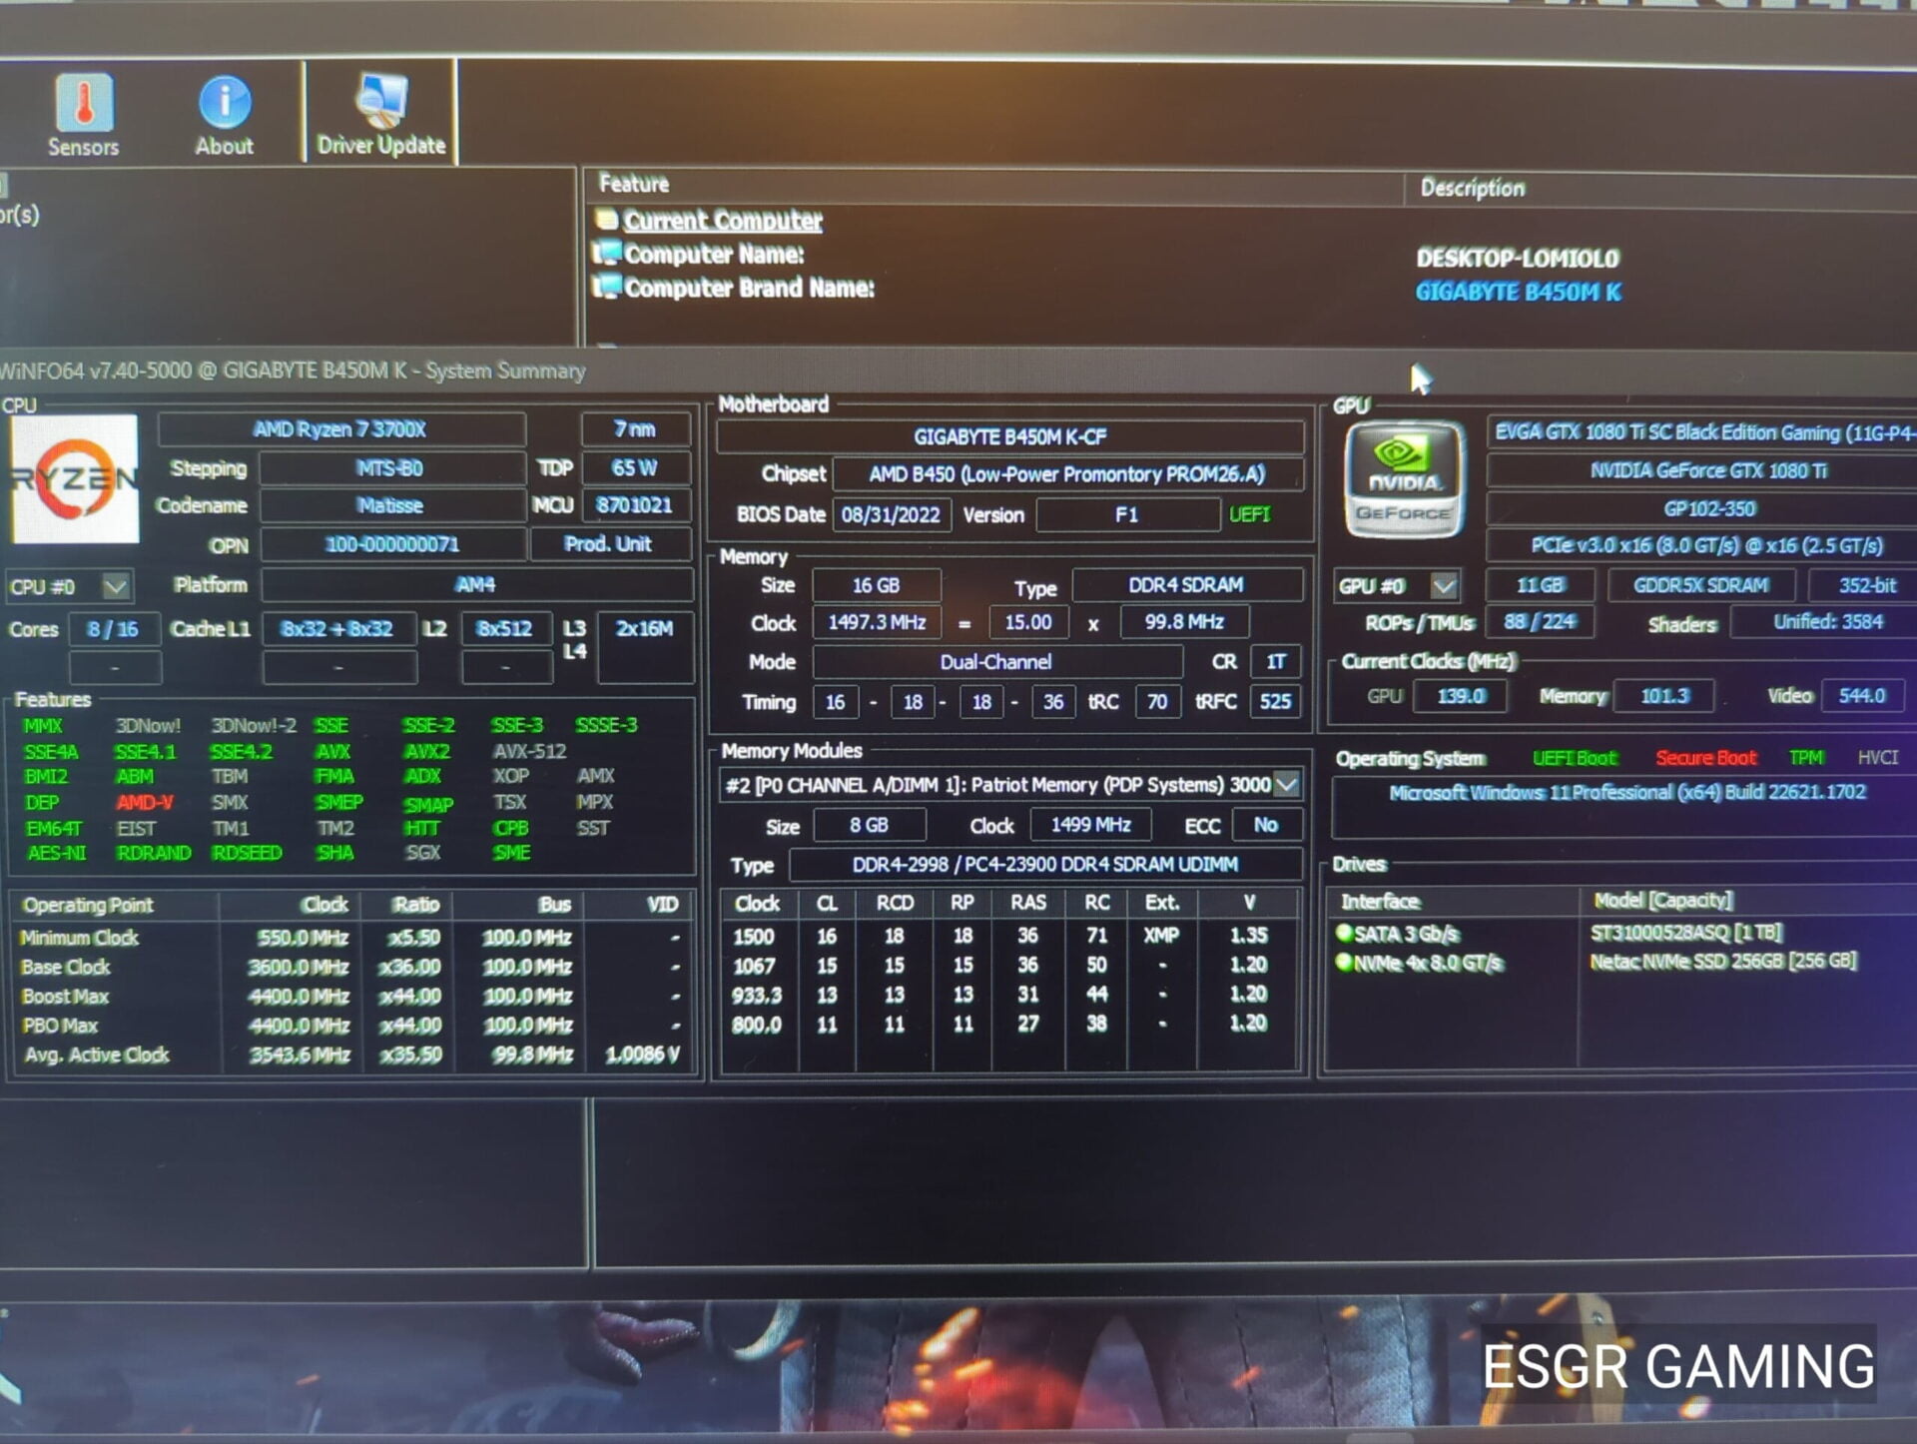This screenshot has width=1917, height=1444.
Task: Click the ST31000528ASQ drive model entry
Action: [x=1685, y=933]
